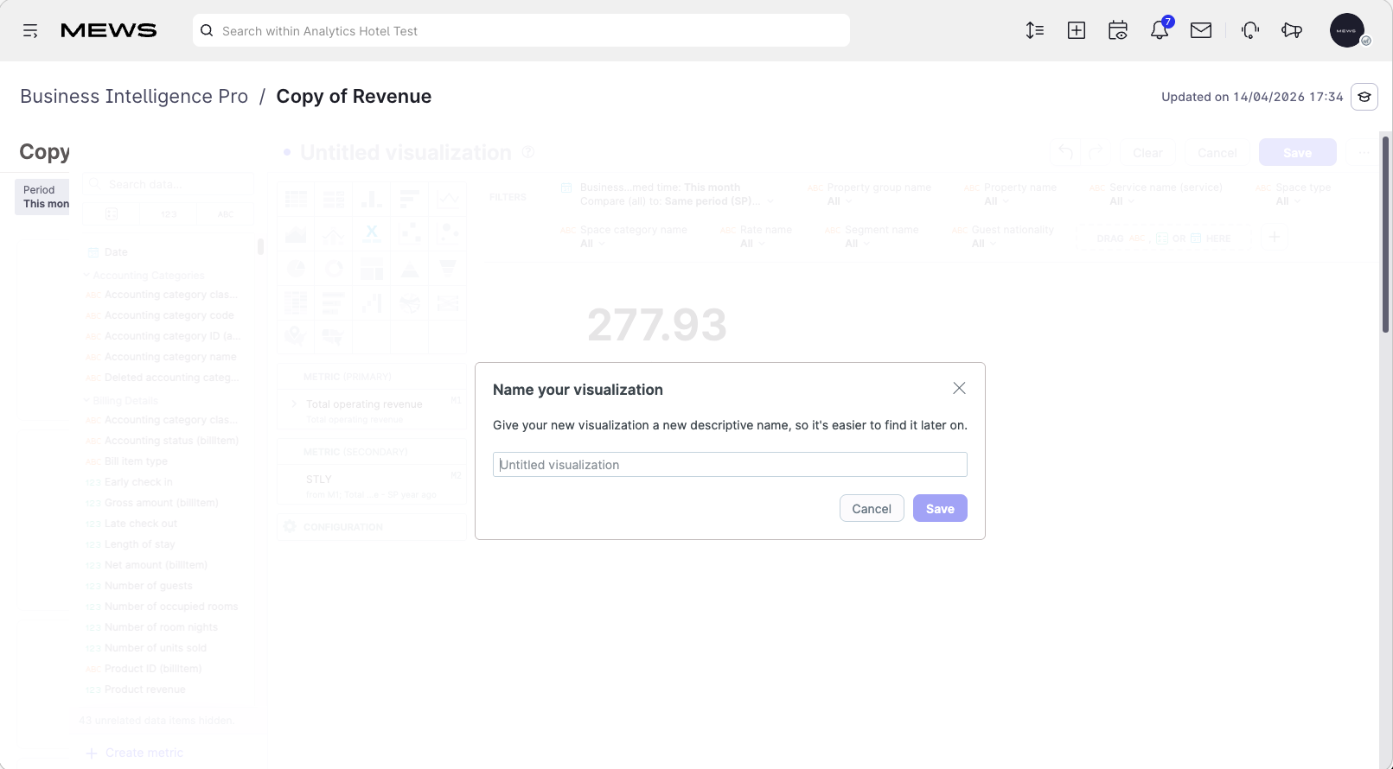Click the editor Clear button
The height and width of the screenshot is (769, 1393).
point(1147,153)
